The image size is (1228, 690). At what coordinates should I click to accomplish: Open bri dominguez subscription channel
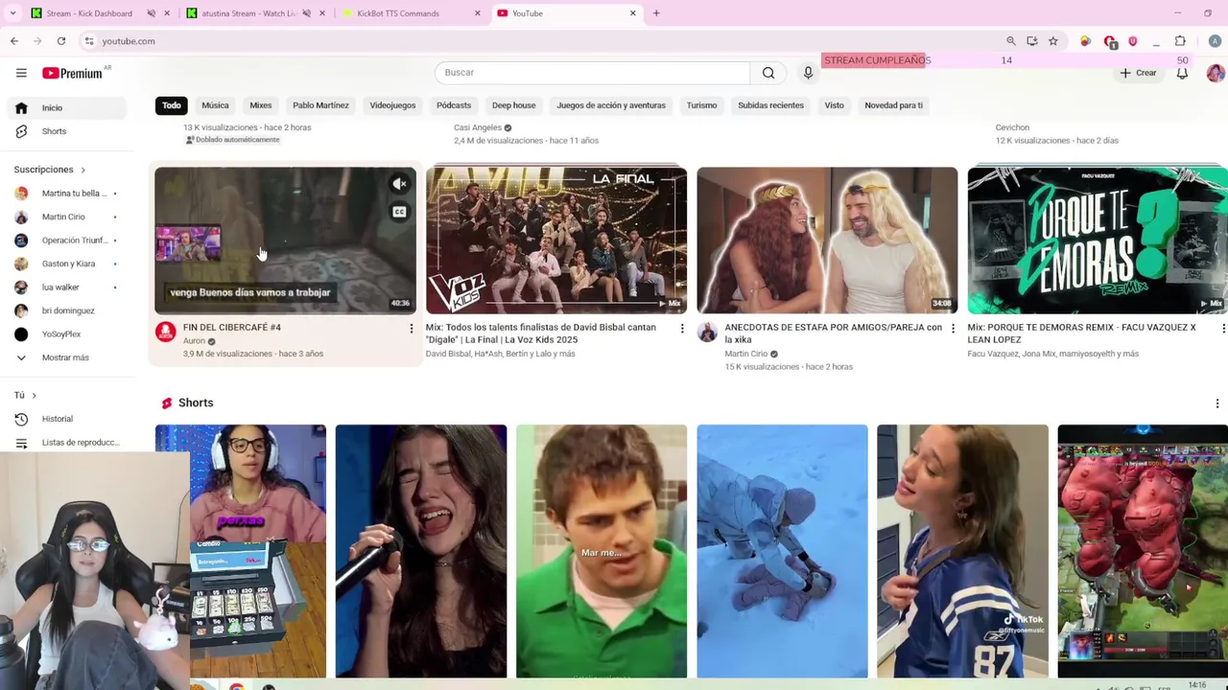point(65,310)
